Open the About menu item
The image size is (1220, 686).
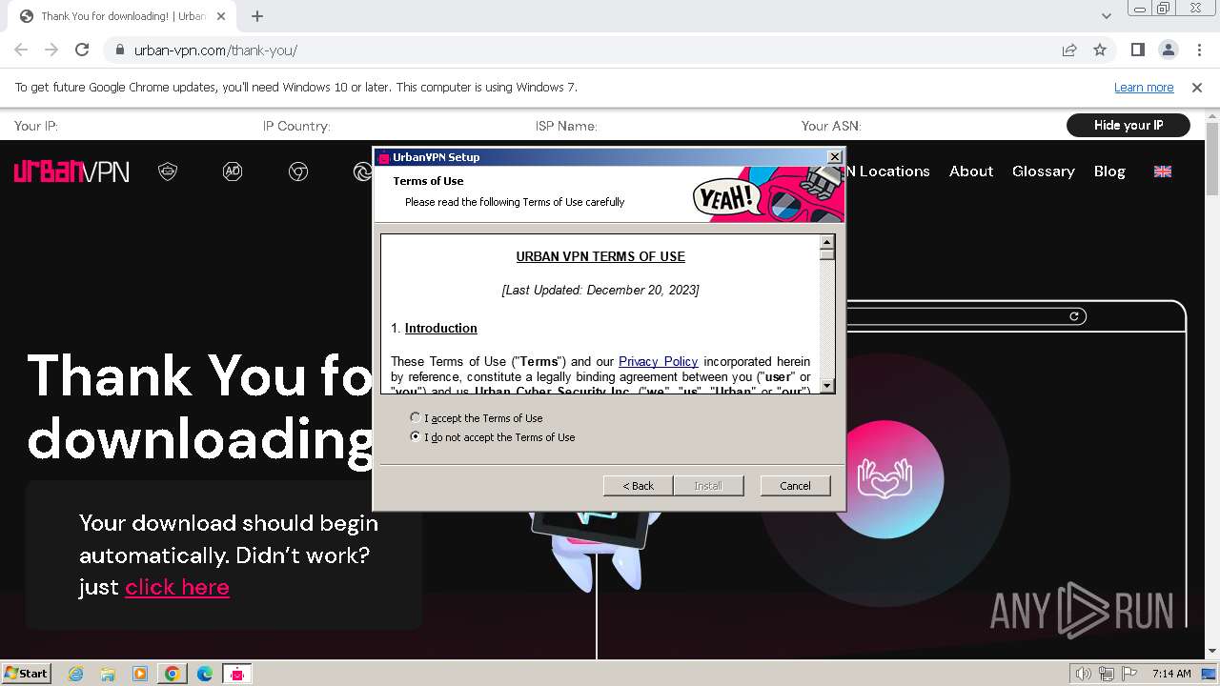[x=971, y=171]
